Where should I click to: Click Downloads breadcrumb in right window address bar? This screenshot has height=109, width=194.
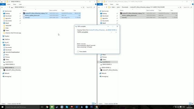pyautogui.click(x=125, y=7)
